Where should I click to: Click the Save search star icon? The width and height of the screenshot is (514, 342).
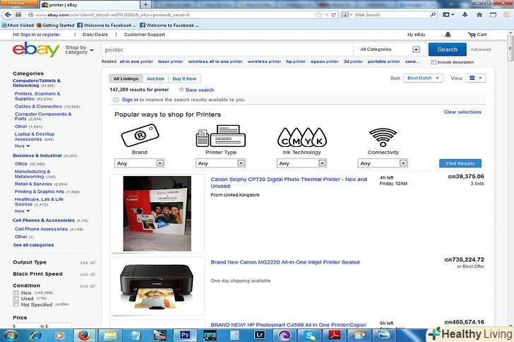(181, 90)
